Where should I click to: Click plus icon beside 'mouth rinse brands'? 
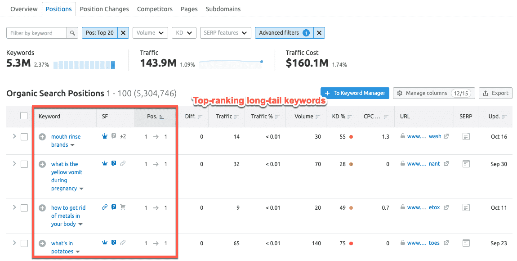tap(42, 137)
